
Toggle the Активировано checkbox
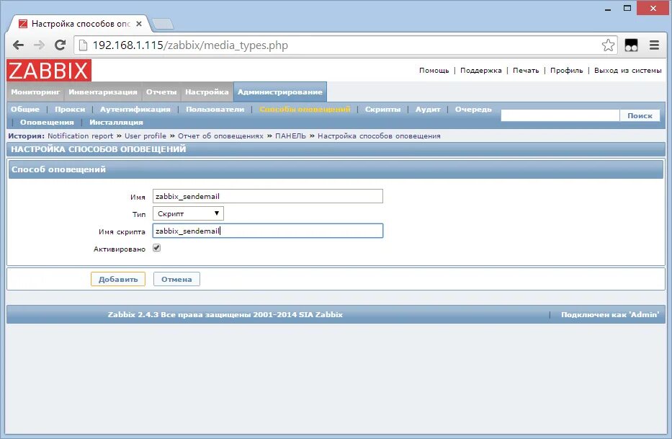pos(157,248)
